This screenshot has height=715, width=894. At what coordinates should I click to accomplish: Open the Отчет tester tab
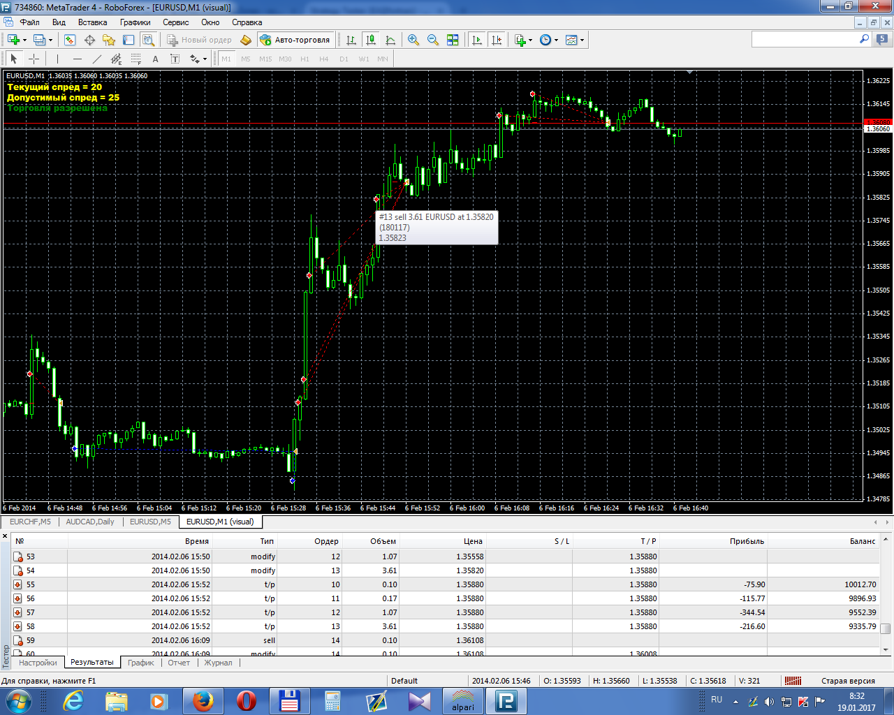tap(179, 663)
